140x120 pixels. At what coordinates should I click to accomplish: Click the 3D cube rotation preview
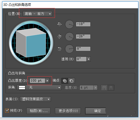coord(31,43)
